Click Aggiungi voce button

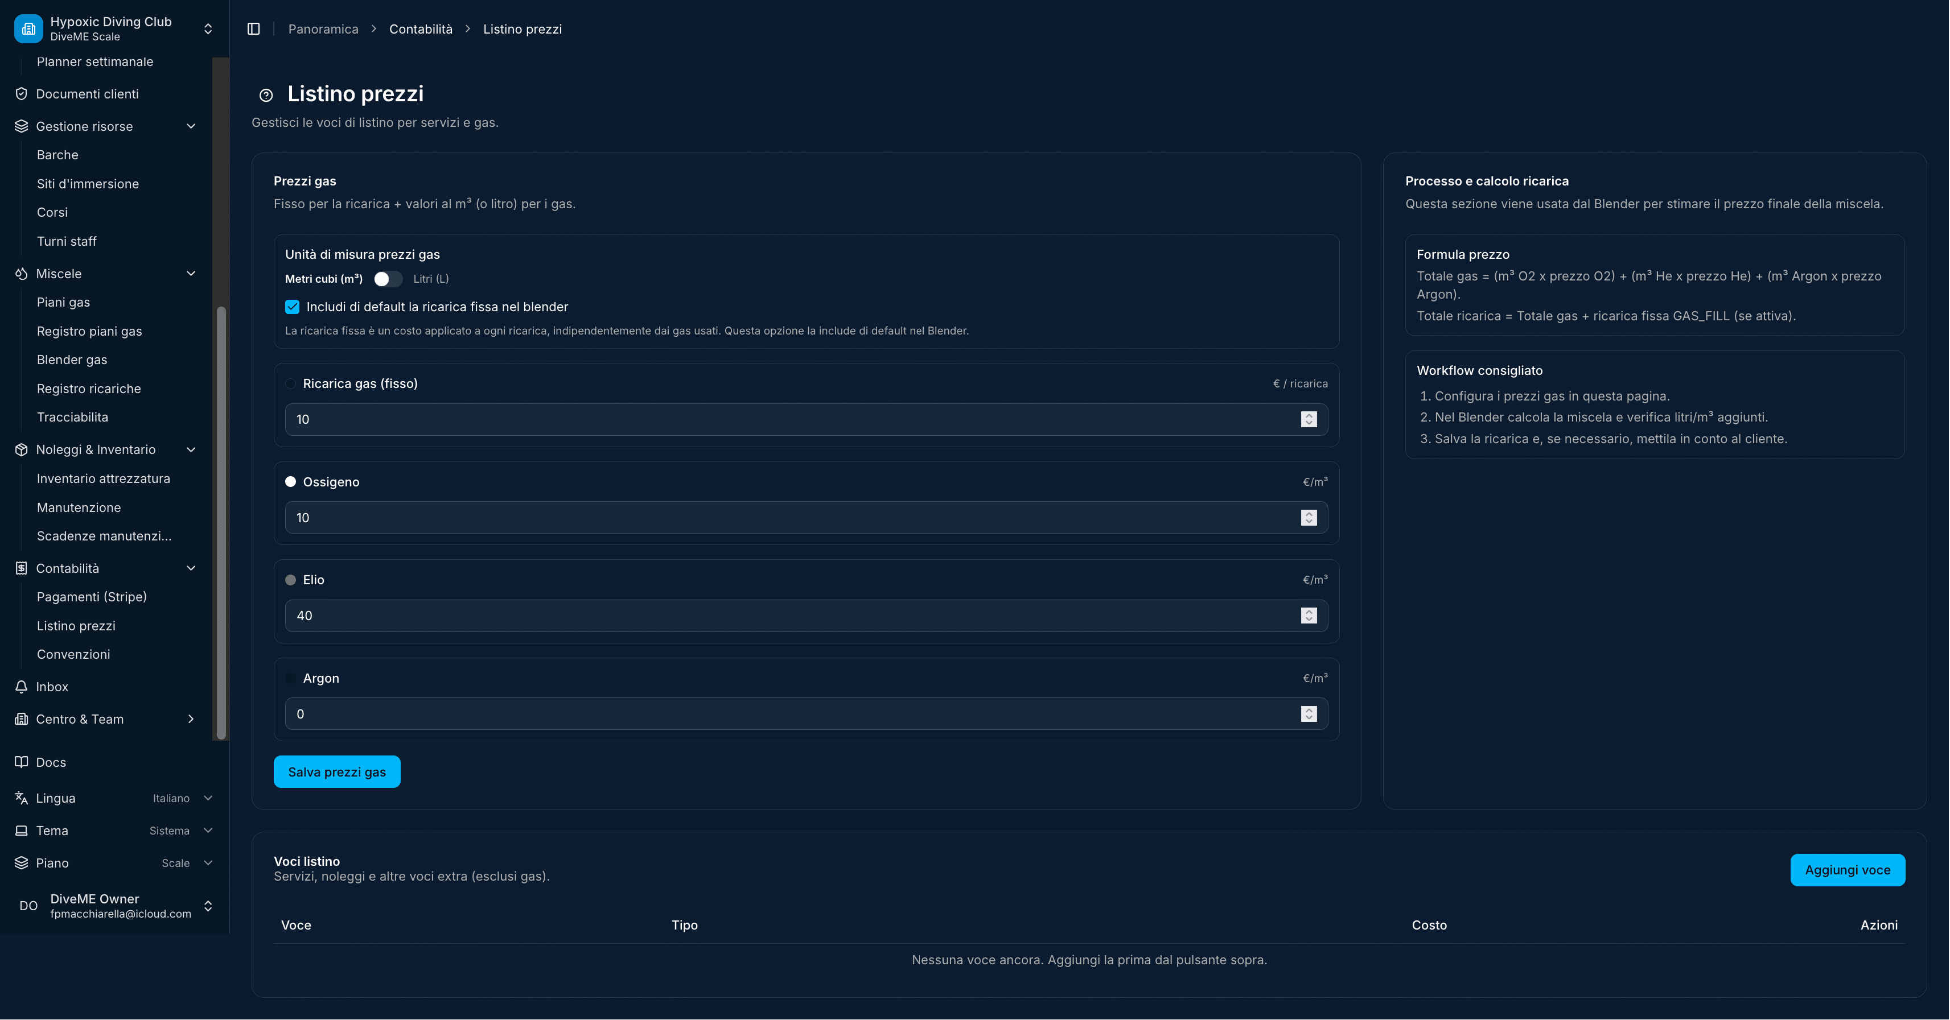[x=1847, y=869]
